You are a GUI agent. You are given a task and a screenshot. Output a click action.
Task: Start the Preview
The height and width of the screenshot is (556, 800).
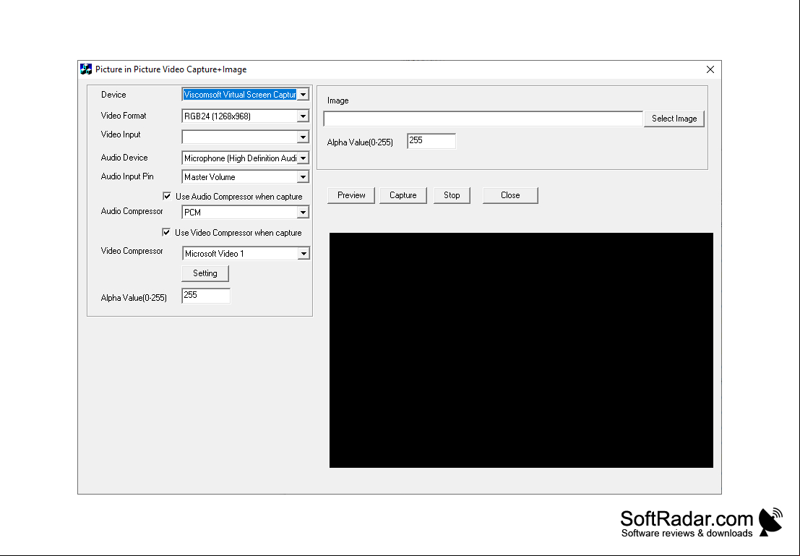[351, 195]
